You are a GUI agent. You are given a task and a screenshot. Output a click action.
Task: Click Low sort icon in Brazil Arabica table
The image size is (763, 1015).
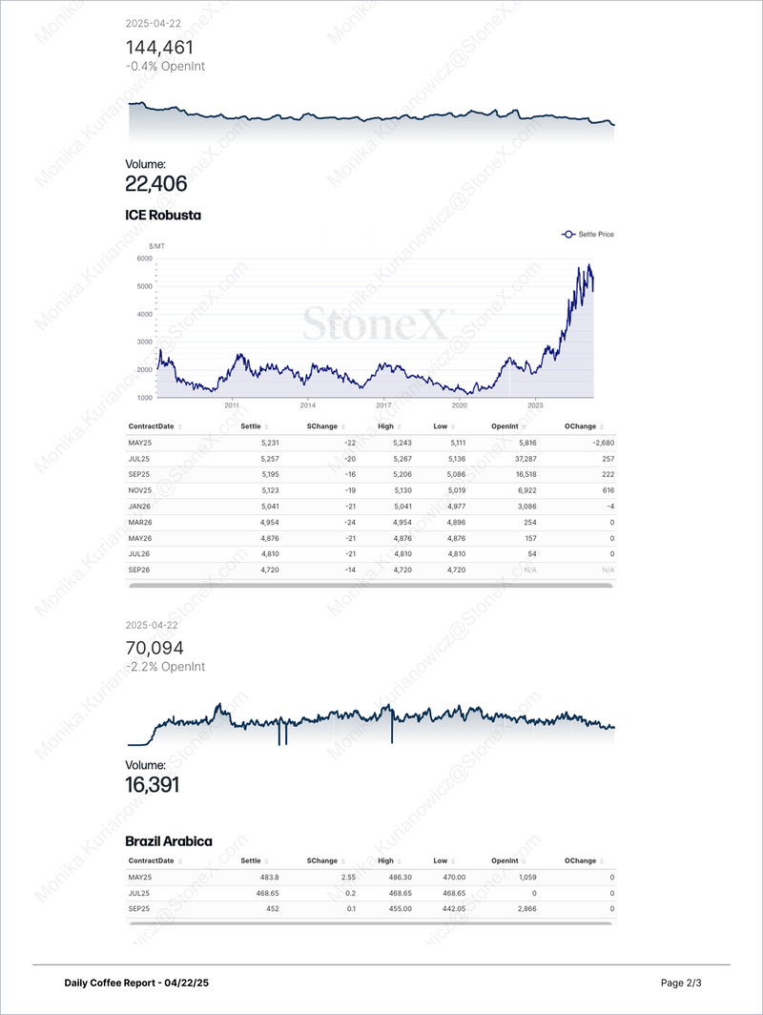[452, 860]
